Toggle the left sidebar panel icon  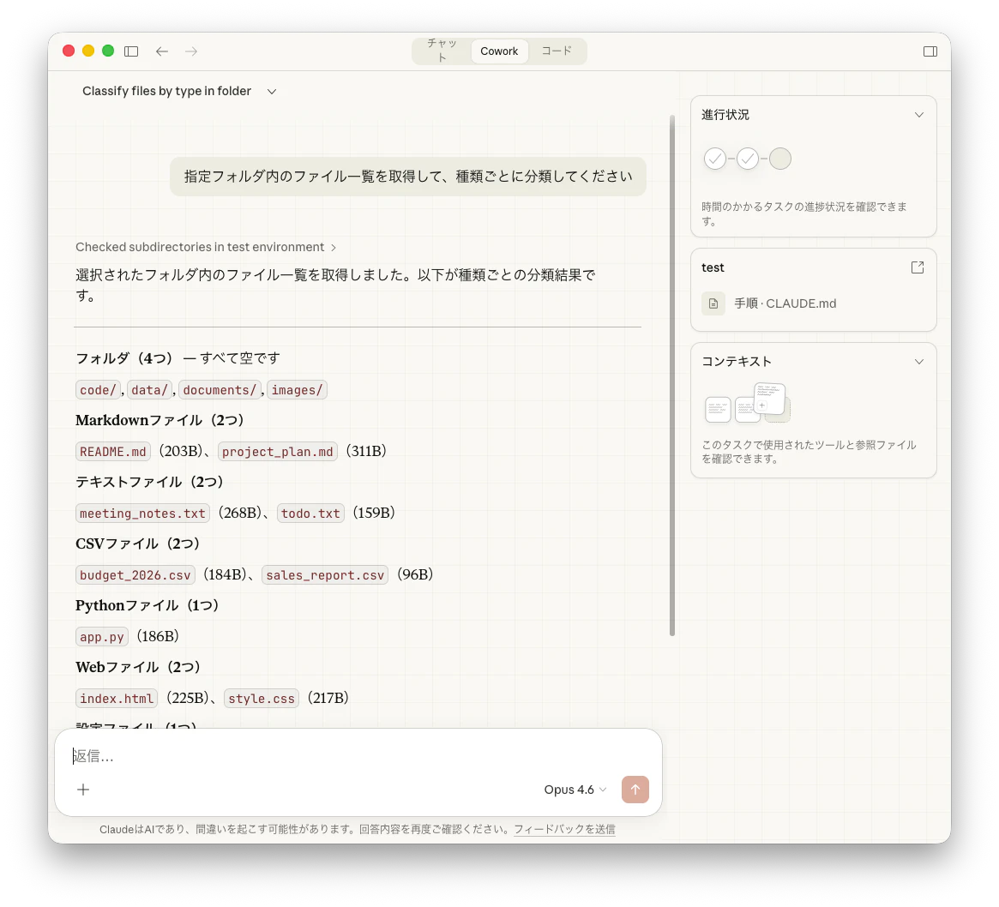click(x=131, y=51)
